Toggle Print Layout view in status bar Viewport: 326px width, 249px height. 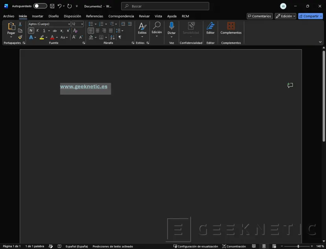[x=264, y=246]
